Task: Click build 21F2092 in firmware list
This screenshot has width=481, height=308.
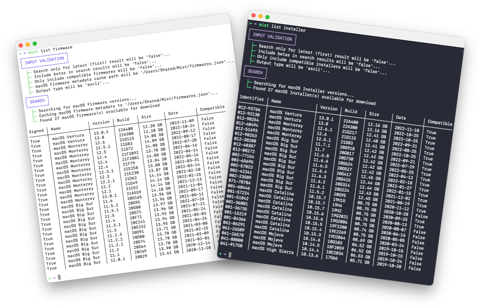Action: click(x=130, y=153)
